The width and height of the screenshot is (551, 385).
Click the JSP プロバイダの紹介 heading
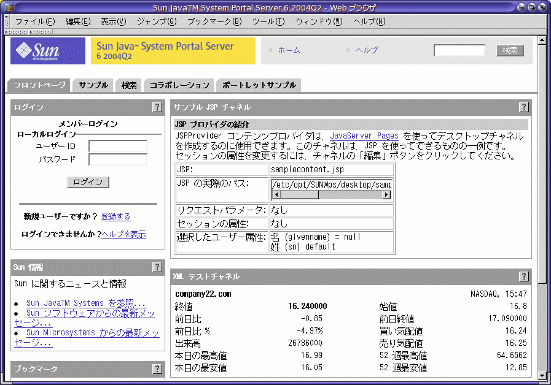tap(212, 124)
